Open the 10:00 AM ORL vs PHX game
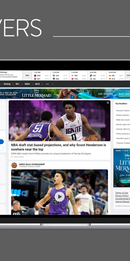Viewport: 130px width, 261px height. point(116,76)
